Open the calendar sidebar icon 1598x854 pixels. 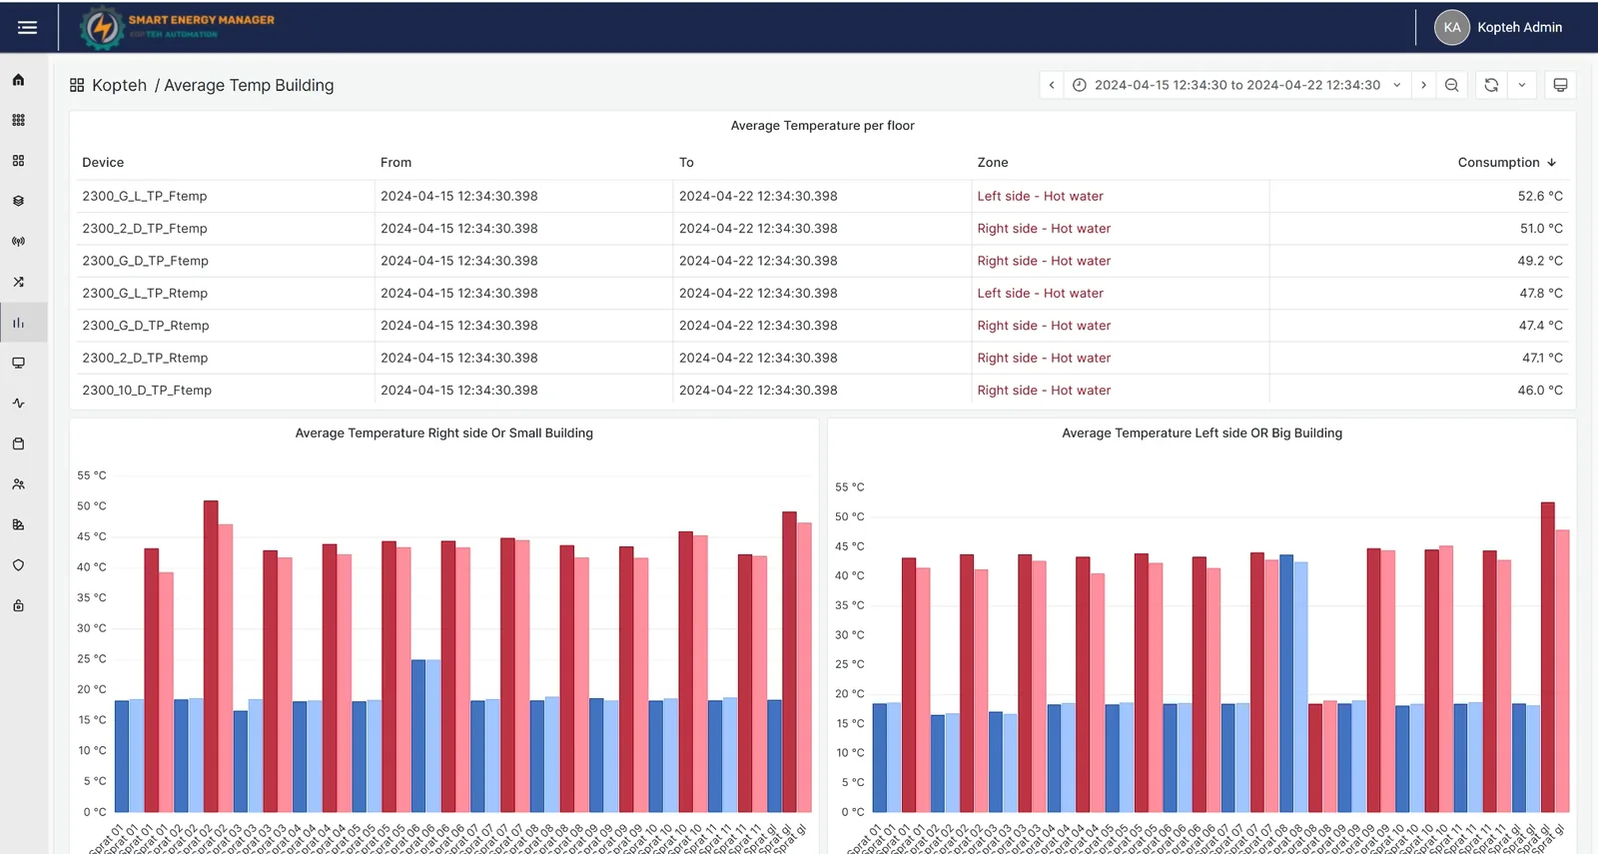18,443
